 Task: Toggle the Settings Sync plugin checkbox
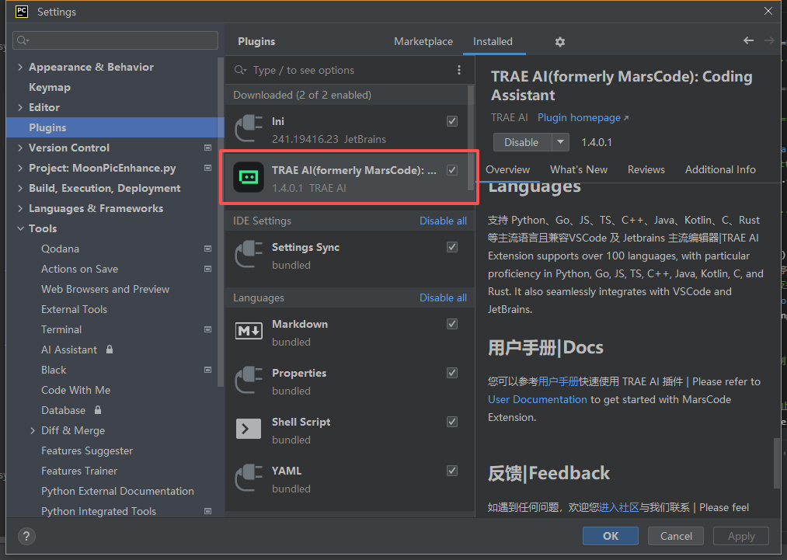pyautogui.click(x=452, y=247)
